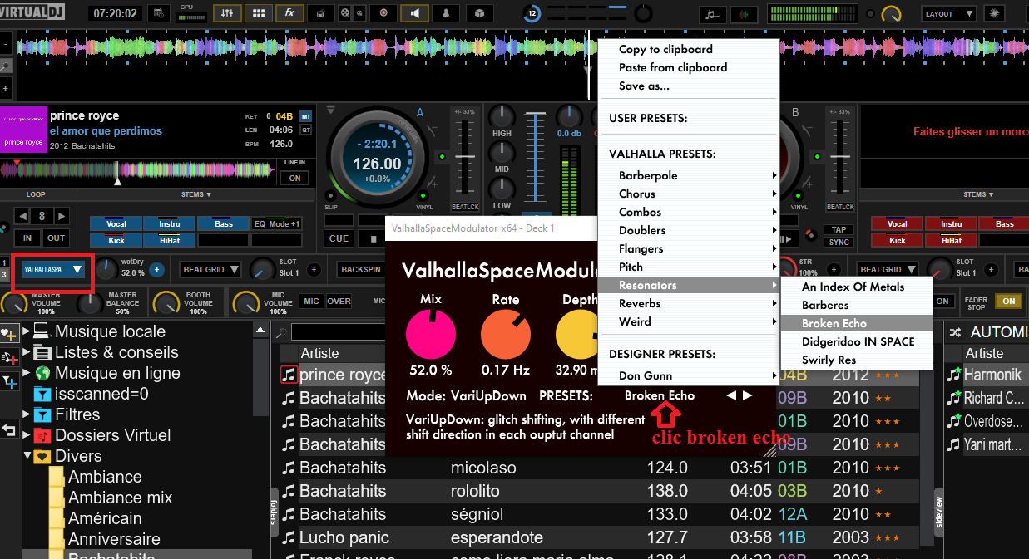
Task: Toggle the Vocal stem on deck A
Action: point(116,223)
